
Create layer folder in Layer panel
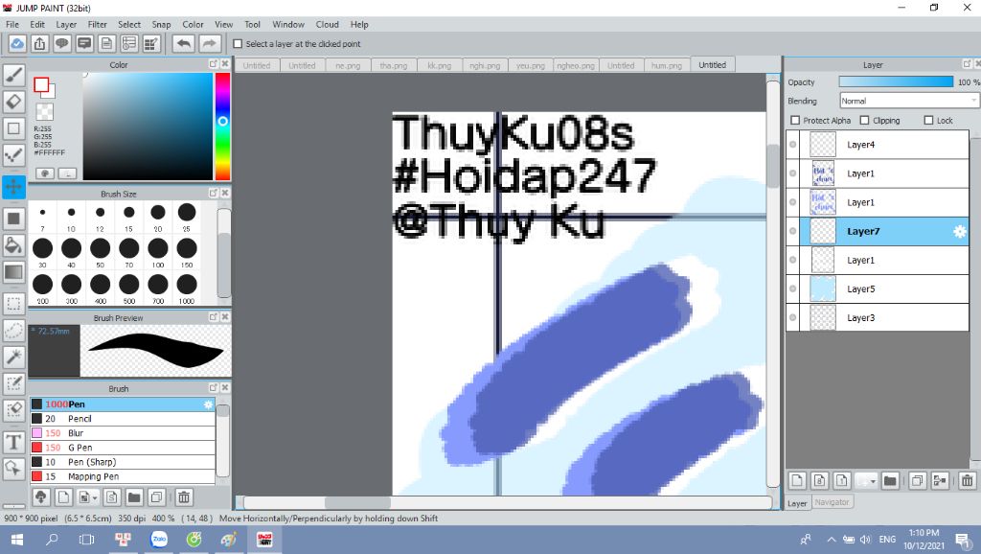point(890,481)
